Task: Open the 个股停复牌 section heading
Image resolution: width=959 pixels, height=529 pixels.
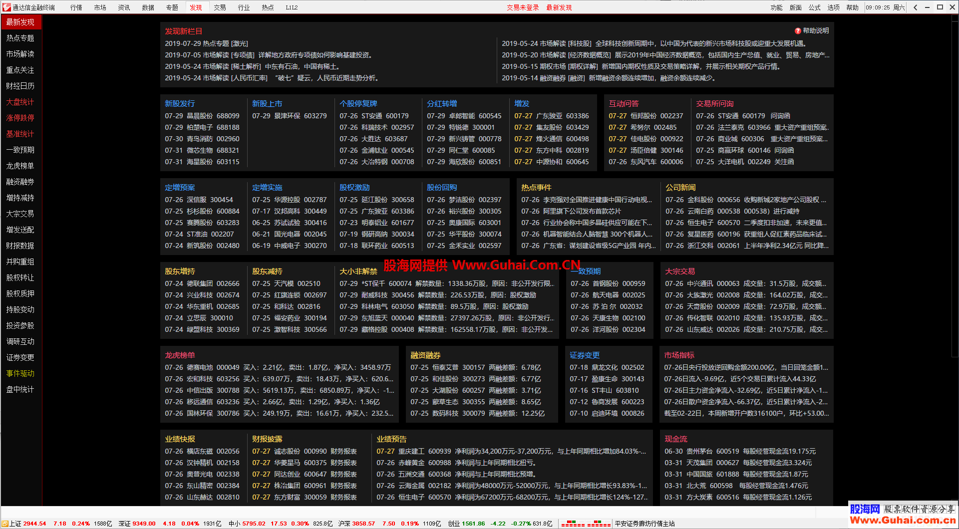Action: click(x=358, y=103)
